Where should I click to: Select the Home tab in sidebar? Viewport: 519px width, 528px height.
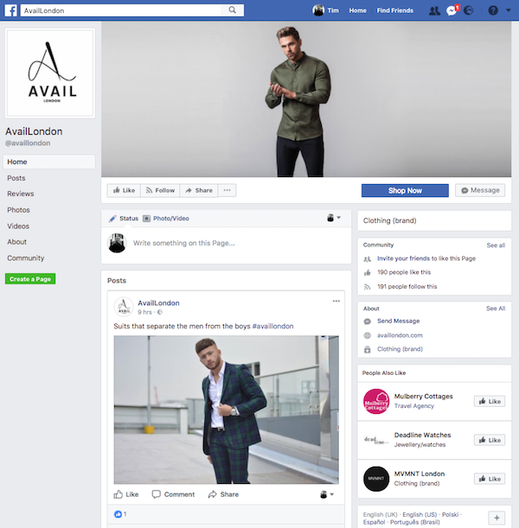49,162
